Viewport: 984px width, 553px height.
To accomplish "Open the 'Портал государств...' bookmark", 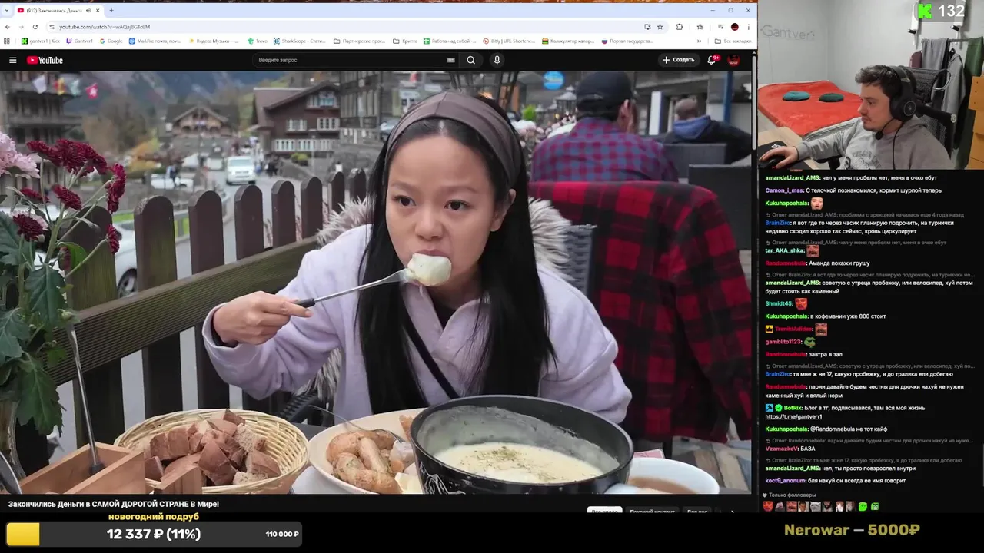I will pos(627,41).
